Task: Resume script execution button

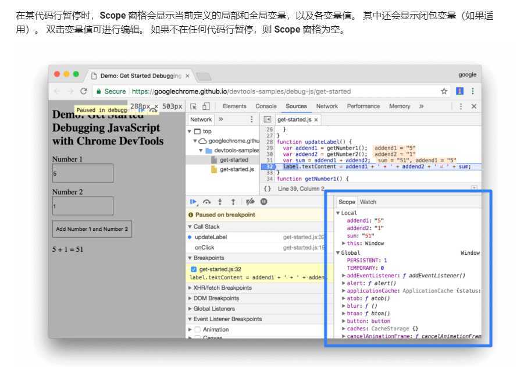Action: tap(194, 202)
